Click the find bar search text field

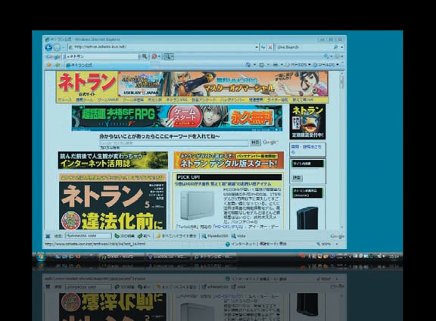pyautogui.click(x=88, y=236)
